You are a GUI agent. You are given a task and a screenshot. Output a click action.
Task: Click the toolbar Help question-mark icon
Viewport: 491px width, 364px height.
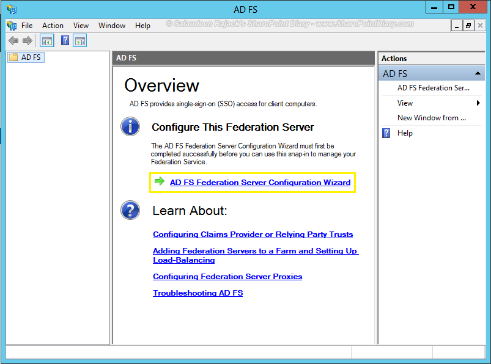click(65, 40)
